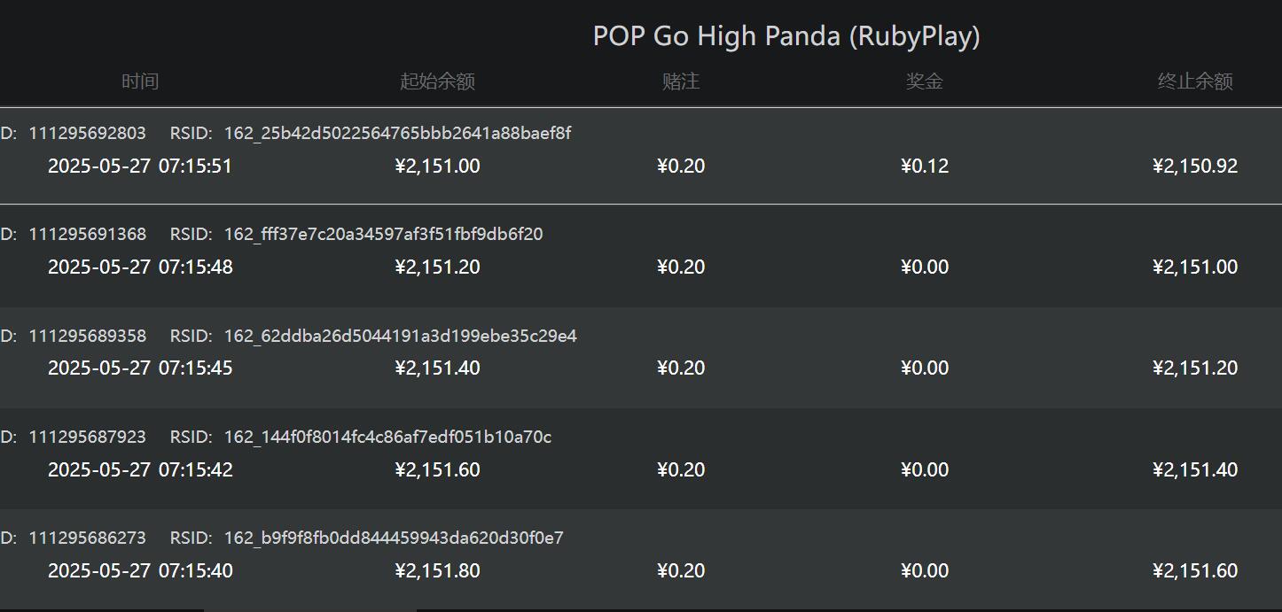Select the round with ID 111295687923
This screenshot has width=1282, height=612.
87,438
